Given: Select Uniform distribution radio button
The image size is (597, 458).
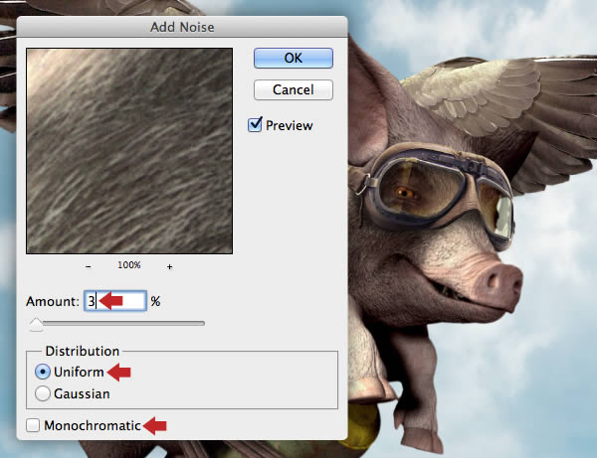Looking at the screenshot, I should [x=42, y=372].
